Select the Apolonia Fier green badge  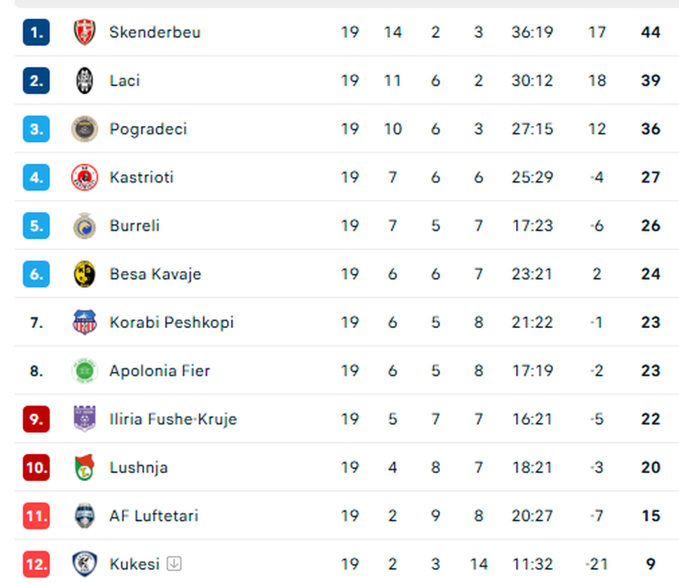[x=84, y=370]
